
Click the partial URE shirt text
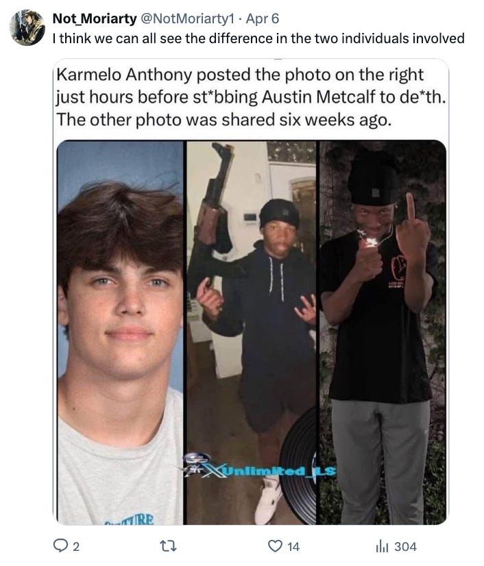tap(130, 520)
